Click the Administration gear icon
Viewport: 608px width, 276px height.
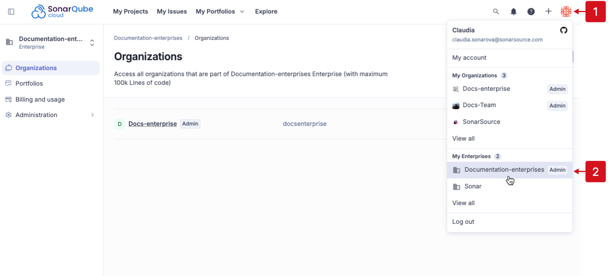(x=9, y=115)
